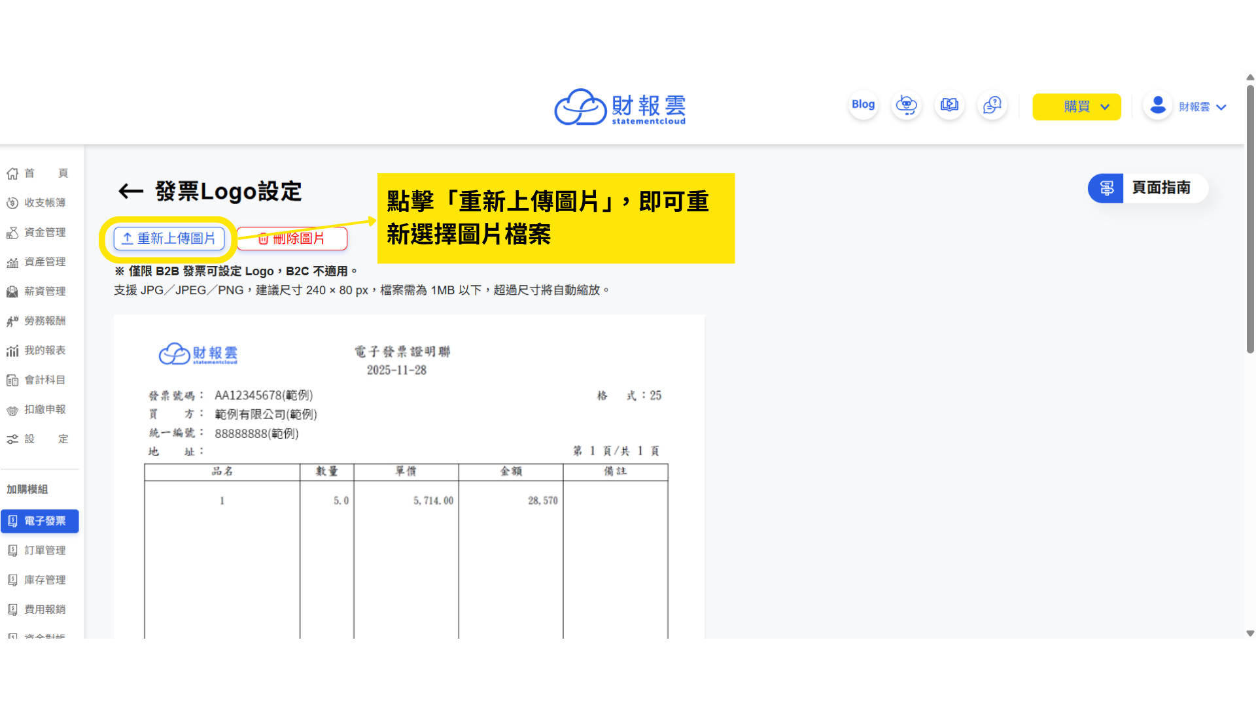The image size is (1256, 706).
Task: Click the invoice logo preview image
Action: (198, 354)
